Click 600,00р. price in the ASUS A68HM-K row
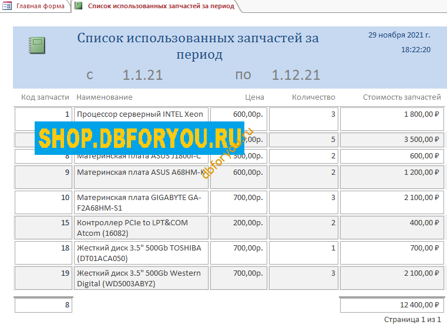The width and height of the screenshot is (447, 325). (238, 177)
